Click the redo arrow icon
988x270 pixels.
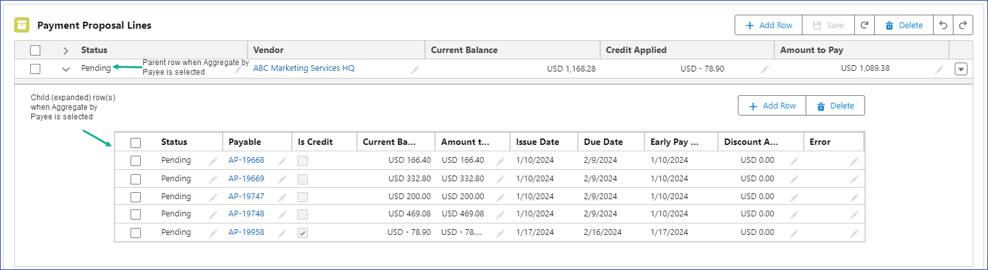pos(963,26)
